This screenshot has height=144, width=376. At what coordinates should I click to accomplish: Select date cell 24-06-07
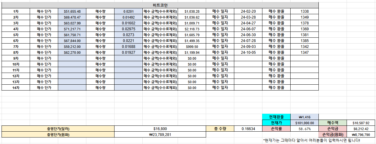click(248, 29)
